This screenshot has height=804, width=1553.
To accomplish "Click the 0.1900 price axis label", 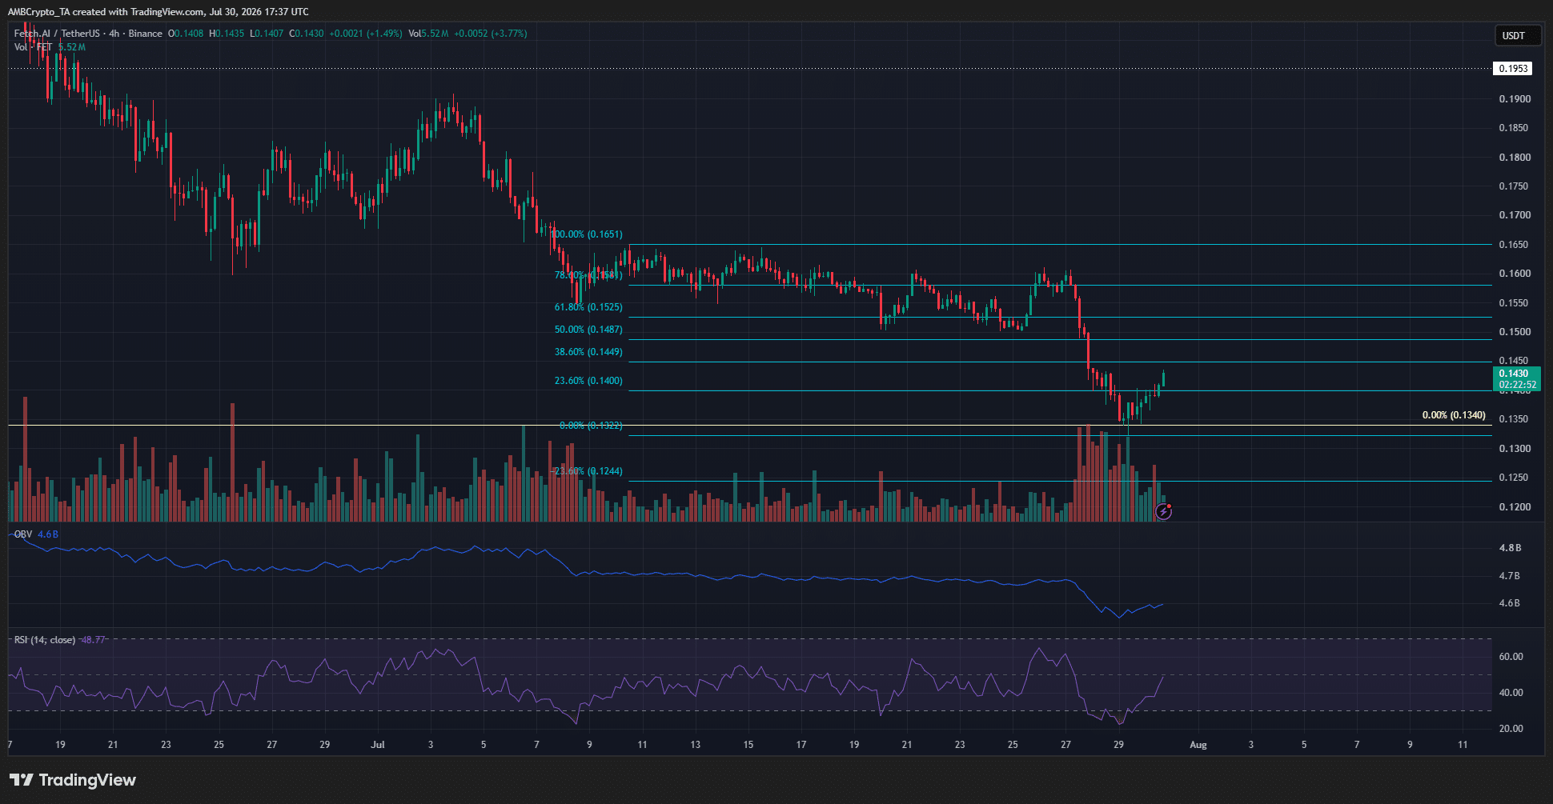I will pyautogui.click(x=1515, y=99).
